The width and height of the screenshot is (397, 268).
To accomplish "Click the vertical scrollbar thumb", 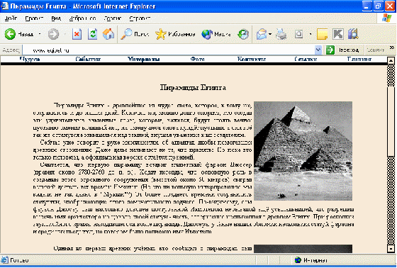I will pos(391,121).
